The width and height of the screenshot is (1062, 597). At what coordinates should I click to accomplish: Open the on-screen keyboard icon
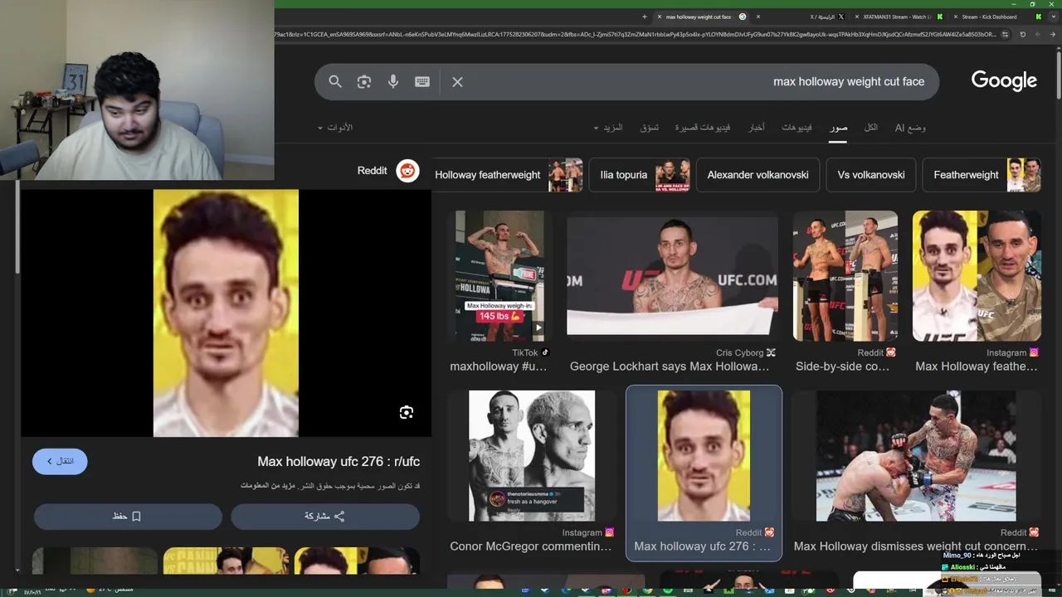(x=422, y=81)
